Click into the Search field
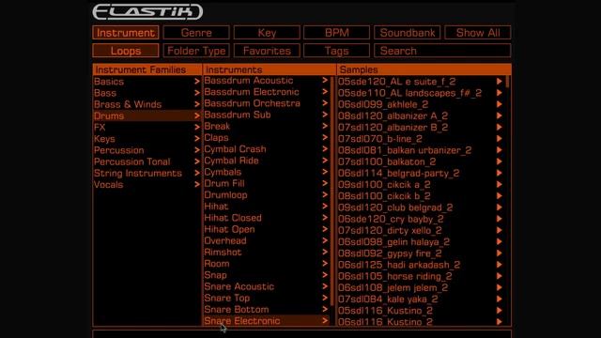Image resolution: width=601 pixels, height=338 pixels. point(442,51)
